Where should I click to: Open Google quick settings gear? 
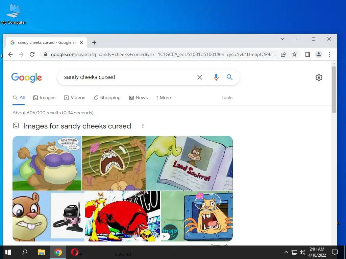[319, 78]
